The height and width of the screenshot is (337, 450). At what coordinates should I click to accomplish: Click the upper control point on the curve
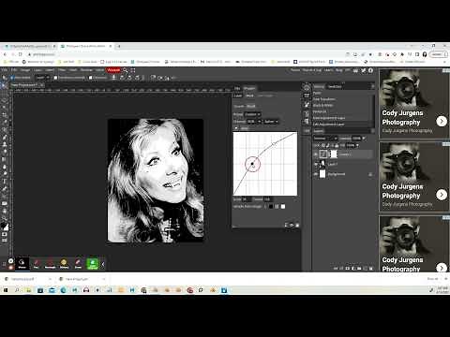coord(274,144)
